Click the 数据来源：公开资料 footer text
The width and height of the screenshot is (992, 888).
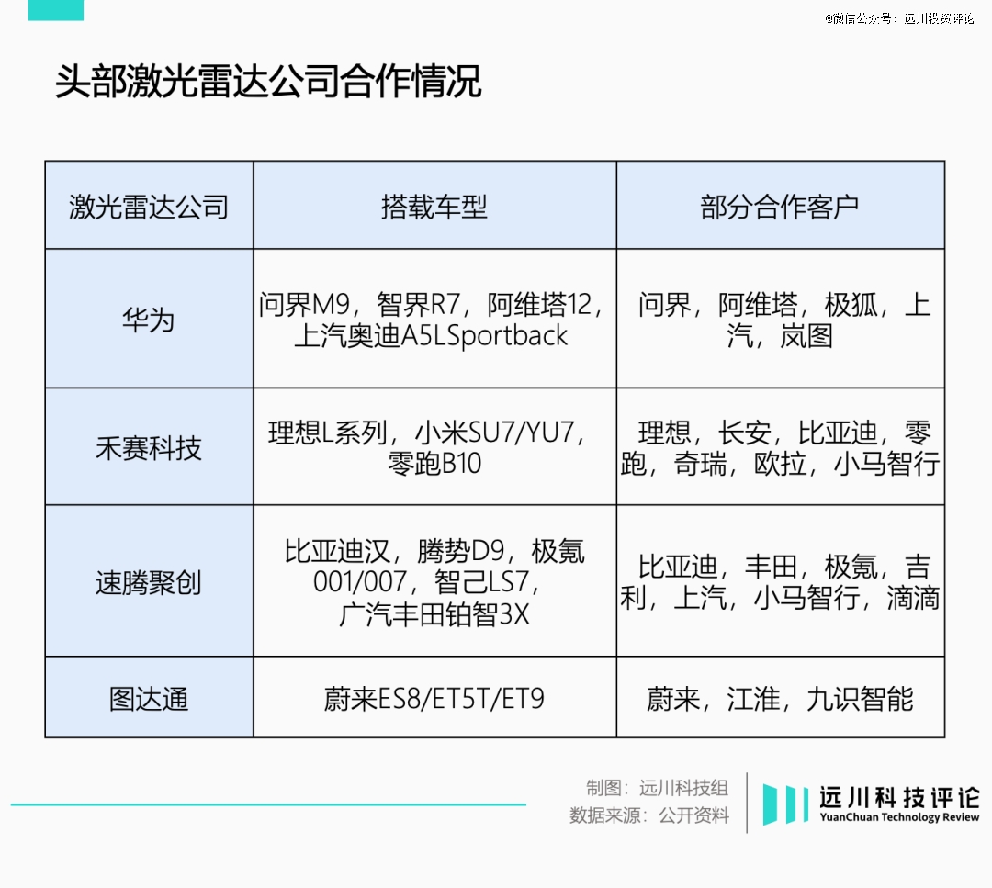click(649, 815)
